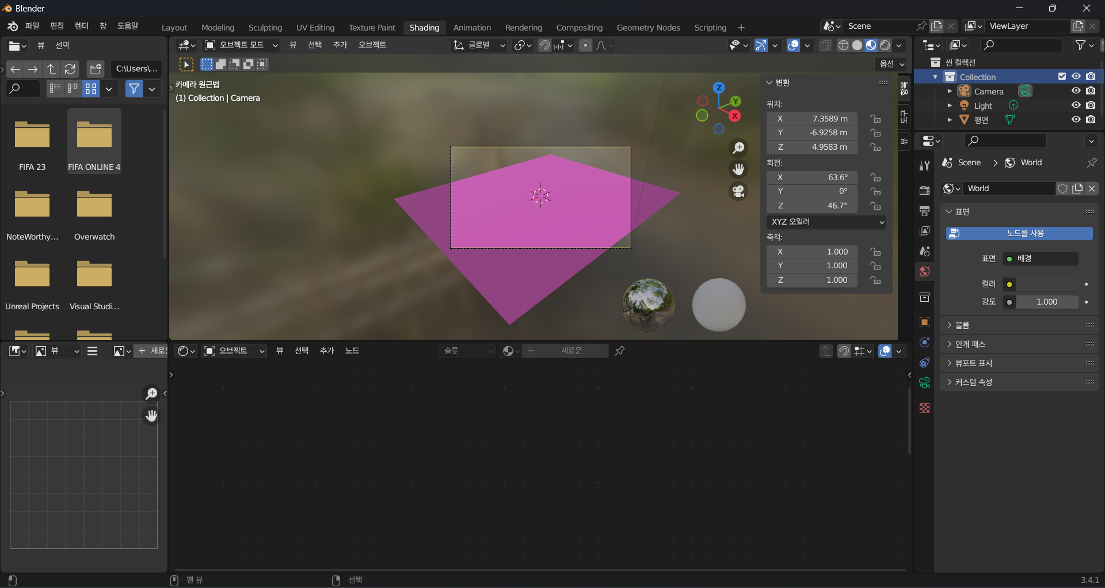Uncheck Collection exclude checkbox in outliner

point(1062,77)
